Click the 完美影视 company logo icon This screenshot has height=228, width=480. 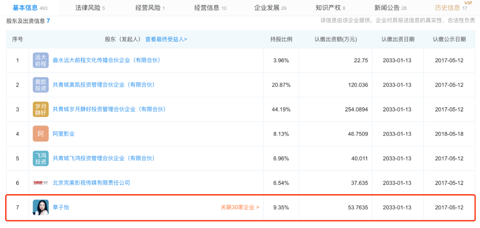tap(41, 183)
